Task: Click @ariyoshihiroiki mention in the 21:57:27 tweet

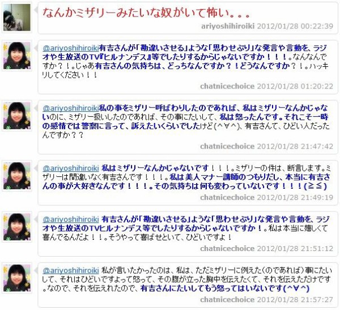Action: 71,270
